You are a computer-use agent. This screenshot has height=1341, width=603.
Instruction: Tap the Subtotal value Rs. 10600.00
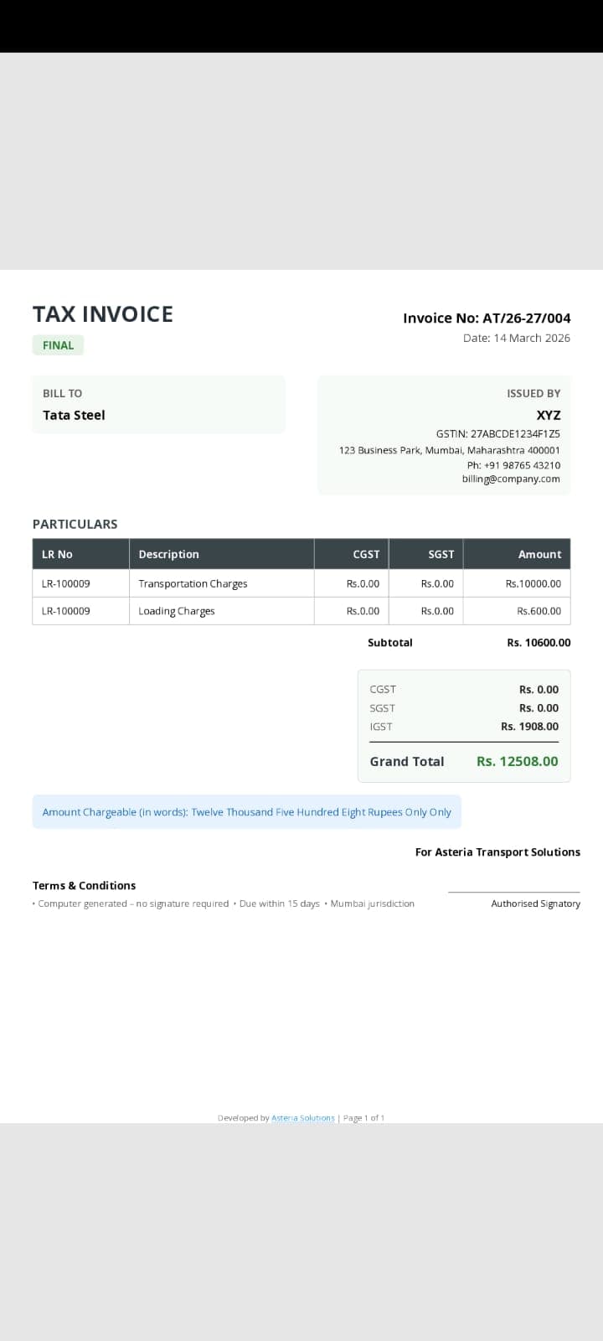tap(539, 643)
